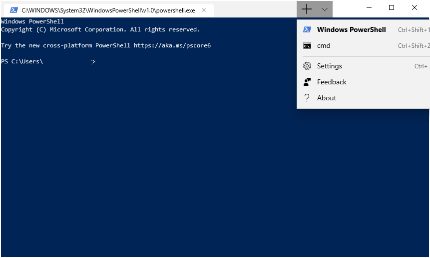Click the https://aka.ms/pscore6 link text
The width and height of the screenshot is (430, 258).
tap(172, 45)
